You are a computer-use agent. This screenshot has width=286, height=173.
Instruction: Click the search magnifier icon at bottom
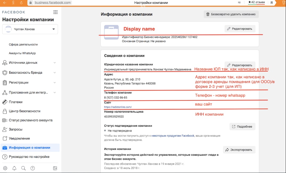[23, 168]
